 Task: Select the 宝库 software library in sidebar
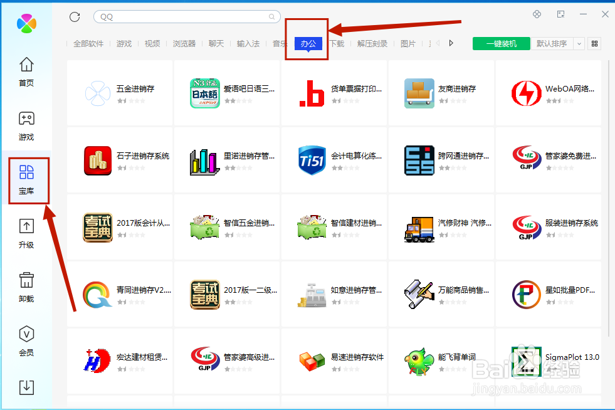click(x=26, y=180)
